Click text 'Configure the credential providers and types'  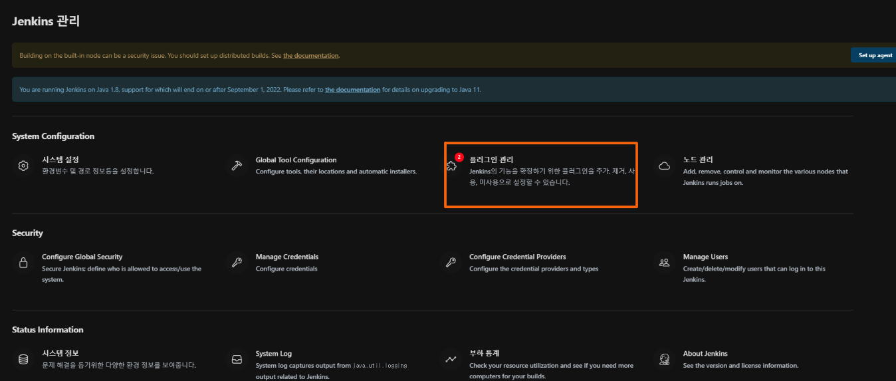[x=534, y=269]
